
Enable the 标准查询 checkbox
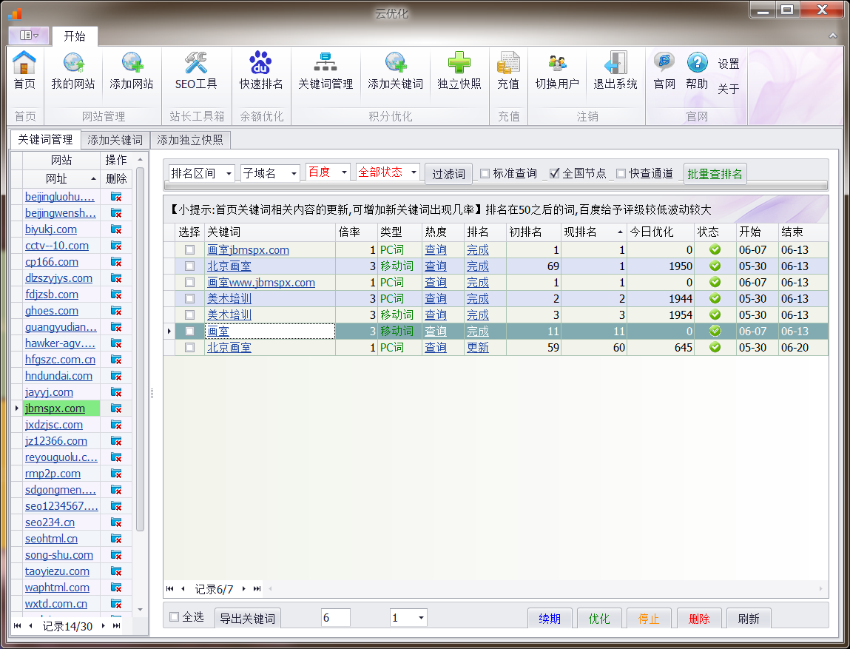[x=485, y=174]
